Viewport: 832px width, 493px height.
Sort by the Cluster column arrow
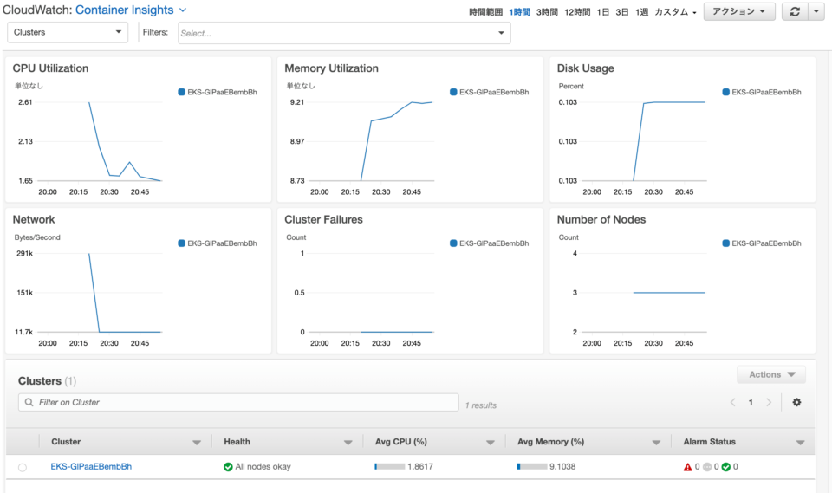pos(197,442)
